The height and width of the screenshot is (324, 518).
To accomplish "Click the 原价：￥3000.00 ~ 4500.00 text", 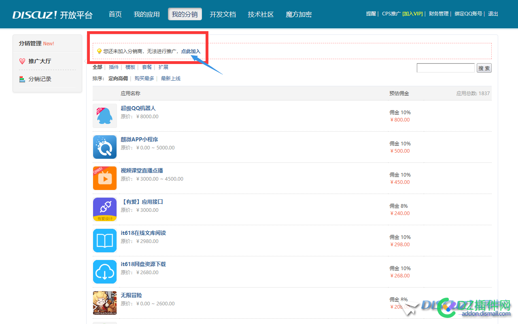I will click(x=152, y=179).
